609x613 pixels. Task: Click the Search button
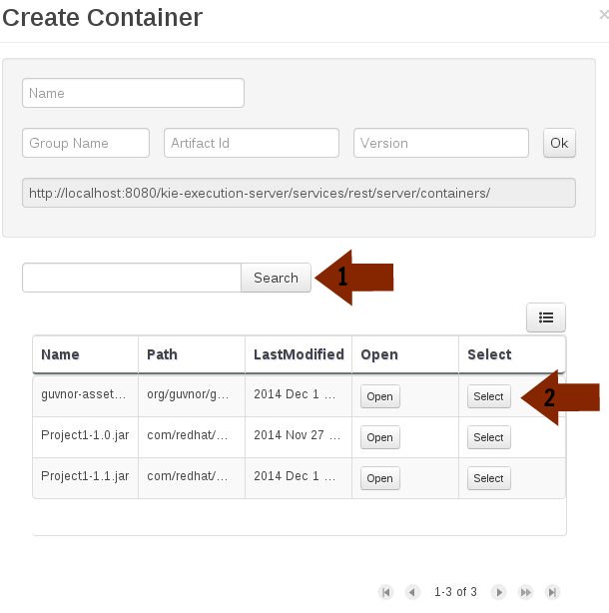click(276, 278)
